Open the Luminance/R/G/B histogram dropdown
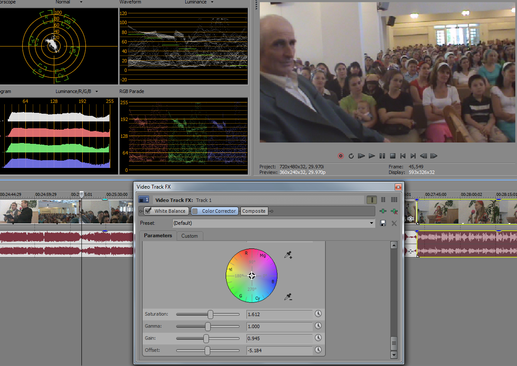Image resolution: width=517 pixels, height=366 pixels. pyautogui.click(x=97, y=91)
